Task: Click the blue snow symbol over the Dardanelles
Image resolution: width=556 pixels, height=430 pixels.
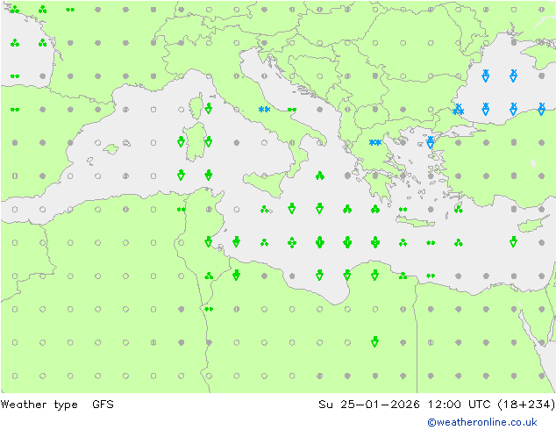Action: (430, 142)
